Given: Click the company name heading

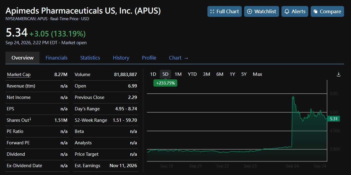Looking at the screenshot, I should click(x=83, y=11).
